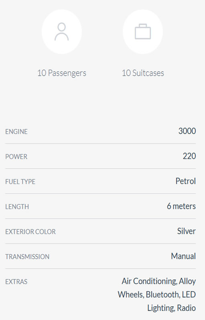Click the 3000 engine value
The width and height of the screenshot is (205, 320).
[187, 131]
